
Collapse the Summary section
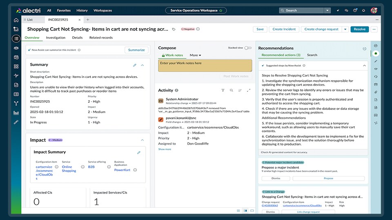click(x=143, y=65)
